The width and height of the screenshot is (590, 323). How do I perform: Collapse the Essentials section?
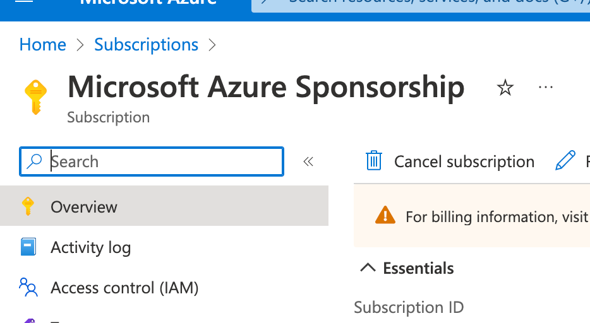click(x=367, y=268)
